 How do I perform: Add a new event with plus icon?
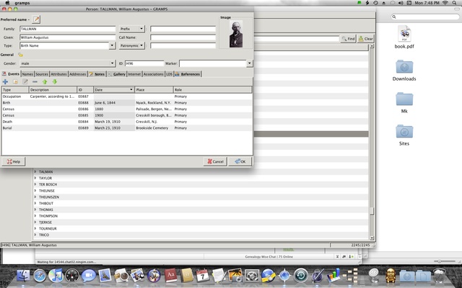(6, 82)
